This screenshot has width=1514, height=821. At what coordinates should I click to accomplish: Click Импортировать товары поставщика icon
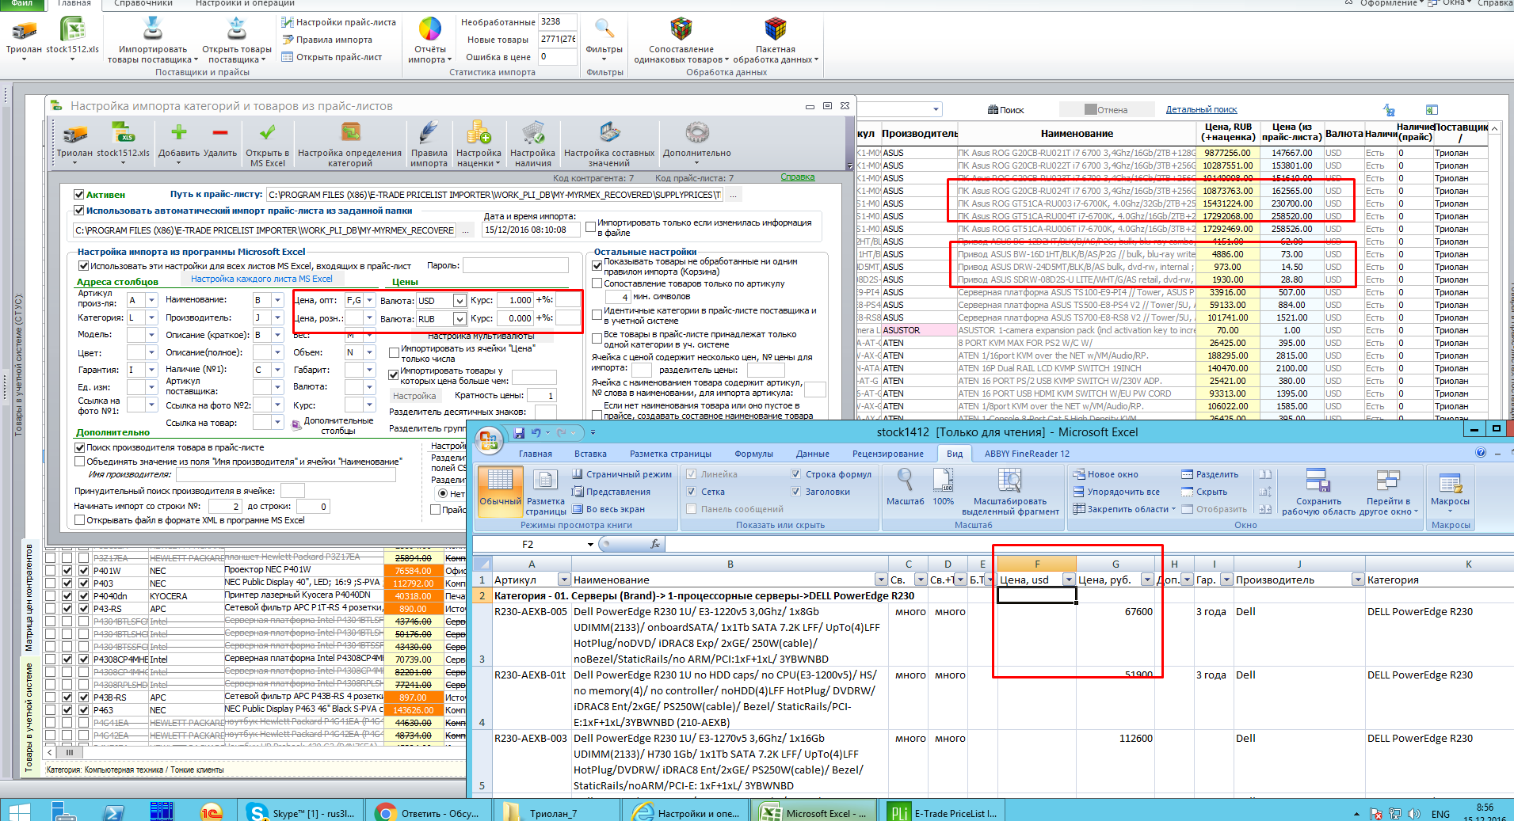click(152, 29)
